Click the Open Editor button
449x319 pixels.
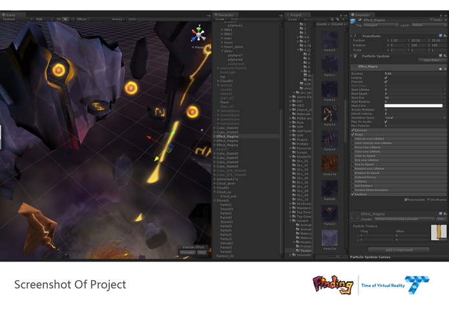tap(432, 60)
